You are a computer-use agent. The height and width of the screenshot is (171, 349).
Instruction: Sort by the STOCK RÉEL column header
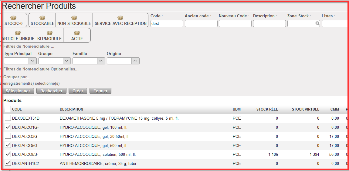tap(267, 109)
